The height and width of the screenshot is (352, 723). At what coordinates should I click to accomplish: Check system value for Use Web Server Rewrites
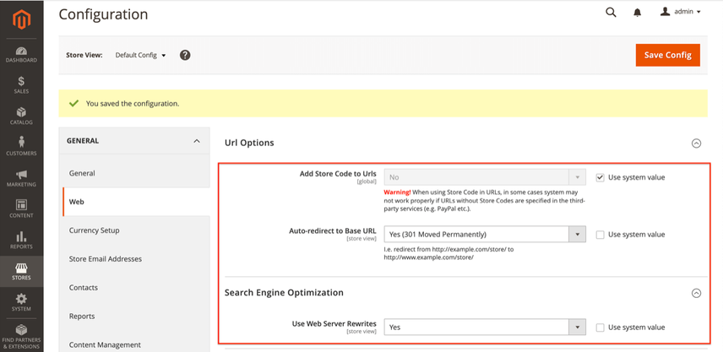(601, 328)
